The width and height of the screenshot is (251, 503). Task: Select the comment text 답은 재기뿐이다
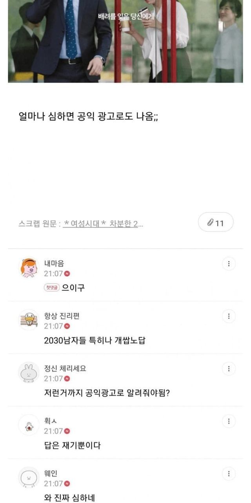click(x=73, y=446)
